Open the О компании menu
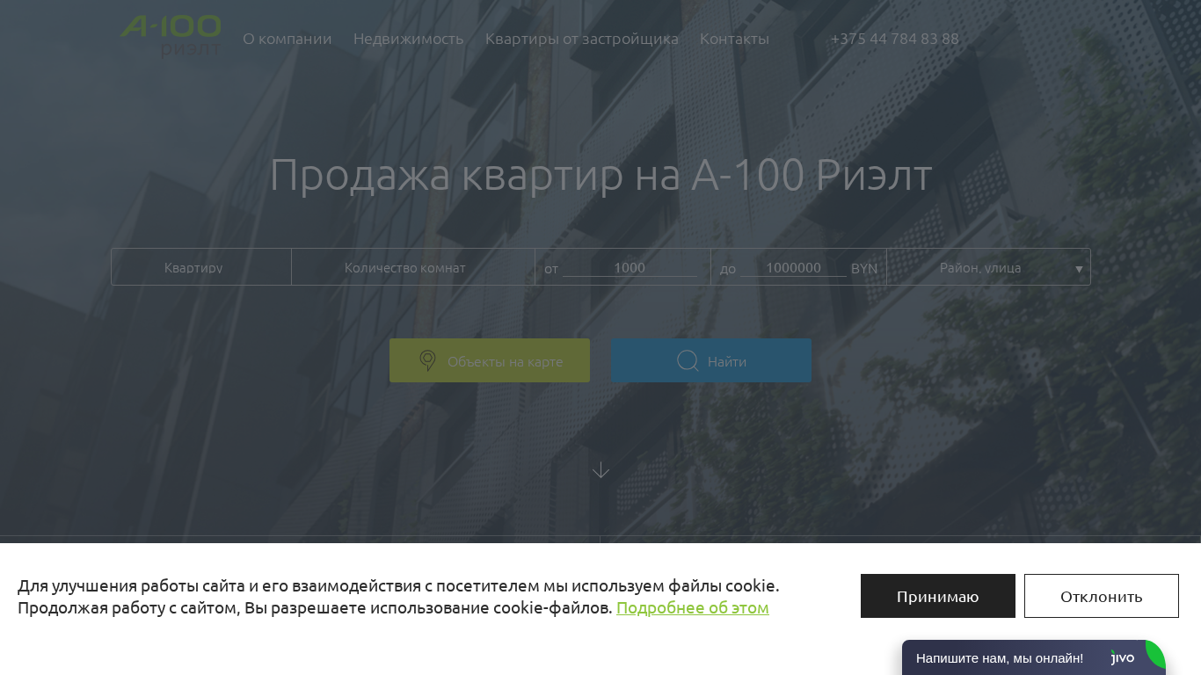 point(288,39)
